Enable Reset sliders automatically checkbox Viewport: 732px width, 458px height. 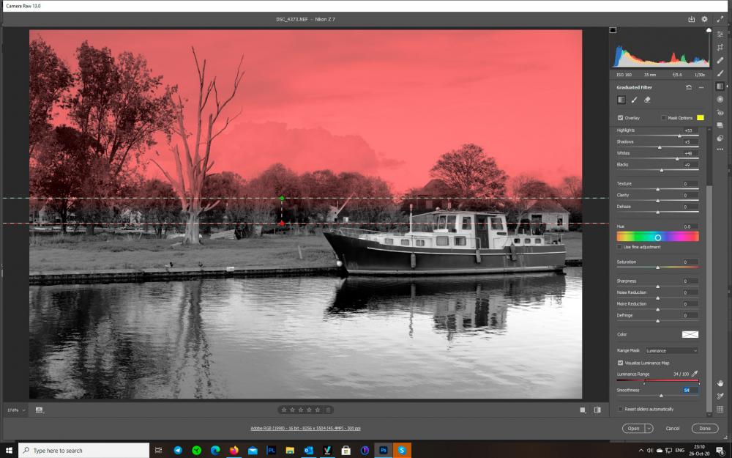pyautogui.click(x=620, y=409)
